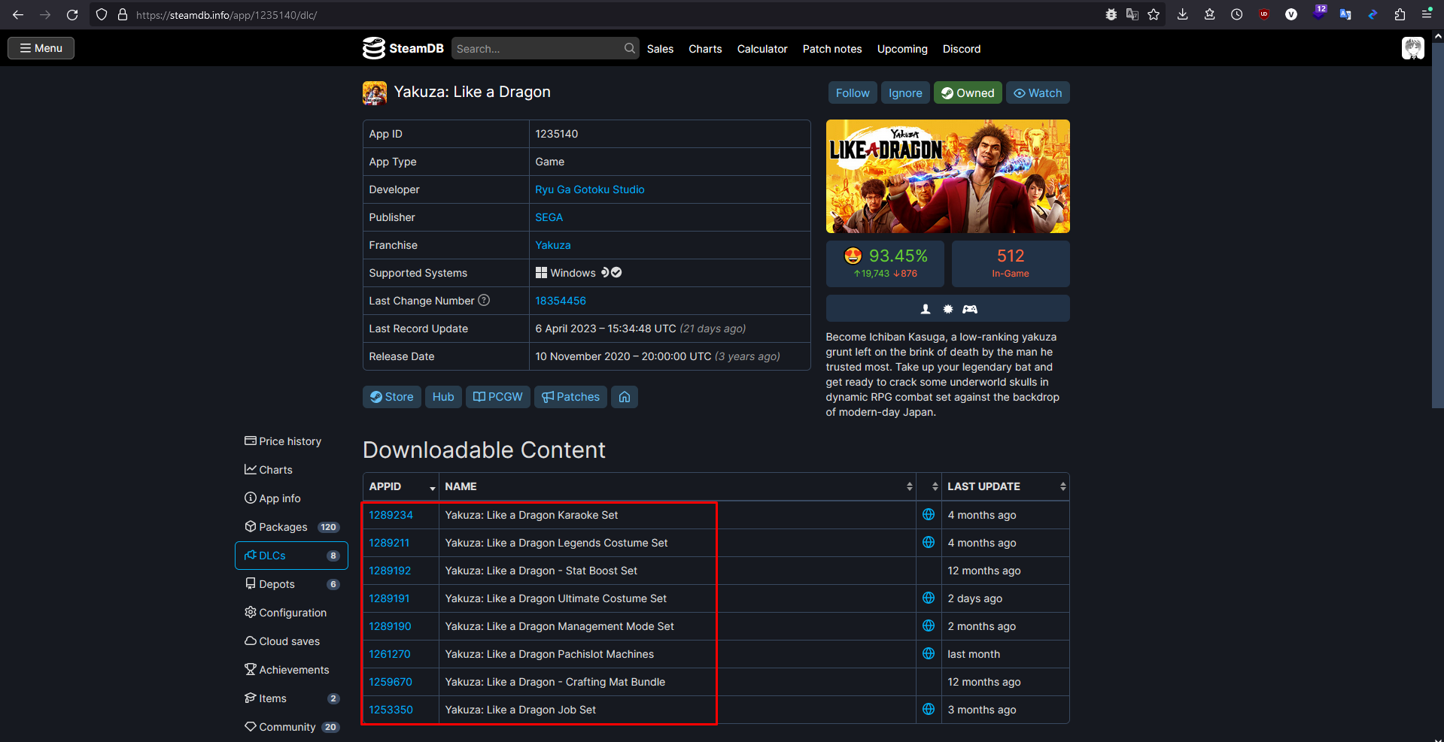Open the extensions puzzle-piece icon
Screen dimensions: 1444x742
1400,15
